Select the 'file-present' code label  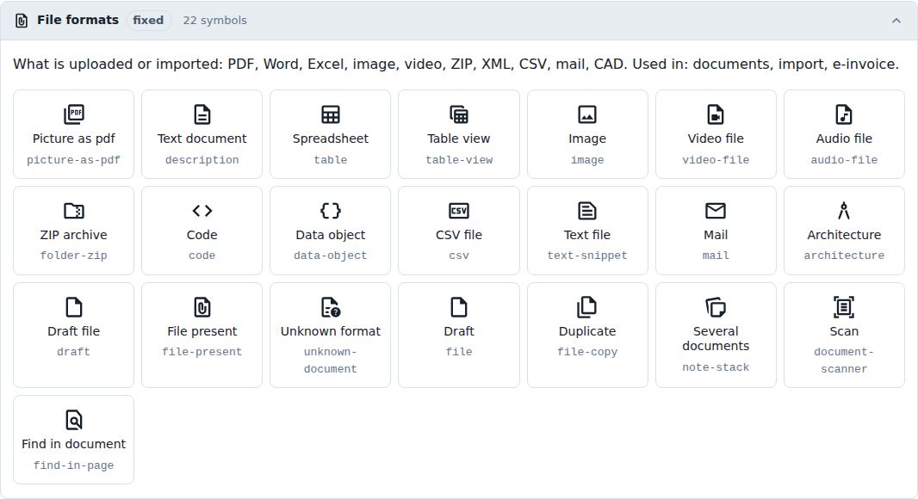tap(202, 352)
